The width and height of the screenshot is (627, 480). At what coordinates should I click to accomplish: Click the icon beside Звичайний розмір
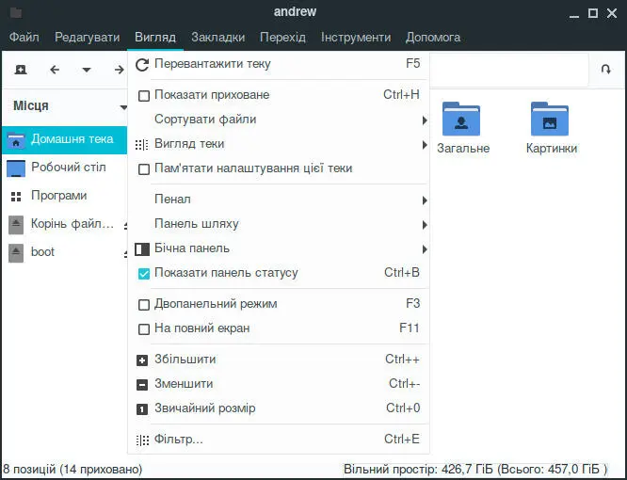pyautogui.click(x=142, y=409)
